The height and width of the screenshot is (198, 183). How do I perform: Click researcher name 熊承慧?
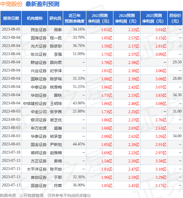(x=56, y=137)
